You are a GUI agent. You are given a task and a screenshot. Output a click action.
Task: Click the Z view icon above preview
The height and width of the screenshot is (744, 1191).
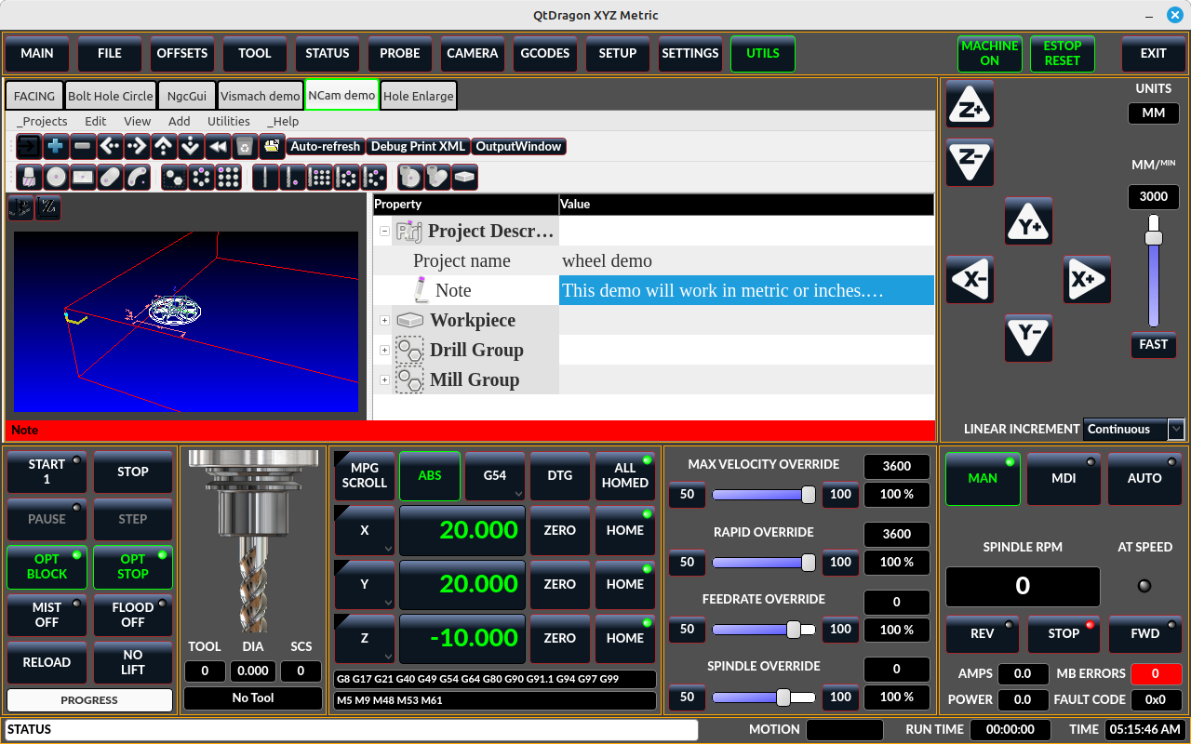click(x=47, y=207)
